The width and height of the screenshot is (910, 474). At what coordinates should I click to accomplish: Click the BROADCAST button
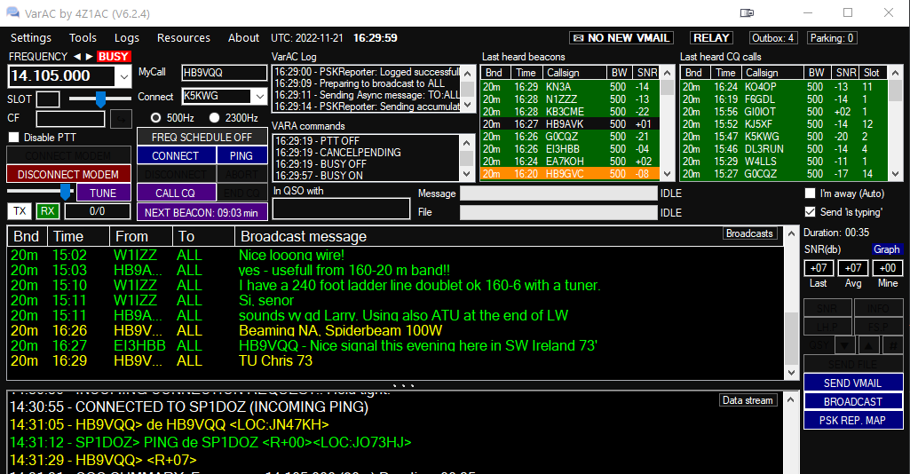pos(852,401)
